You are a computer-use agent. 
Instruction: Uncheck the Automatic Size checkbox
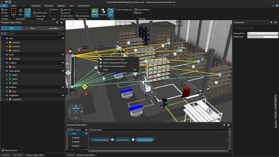[34, 13]
